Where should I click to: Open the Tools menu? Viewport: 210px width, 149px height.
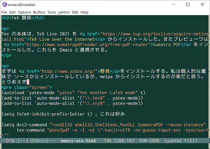(x=51, y=12)
